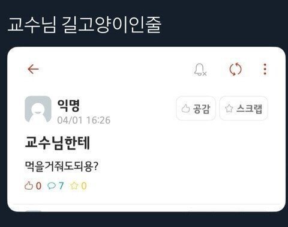Viewport: 288px width, 227px height.
Task: Click the post timestamp 04/01 16:26
Action: click(84, 120)
